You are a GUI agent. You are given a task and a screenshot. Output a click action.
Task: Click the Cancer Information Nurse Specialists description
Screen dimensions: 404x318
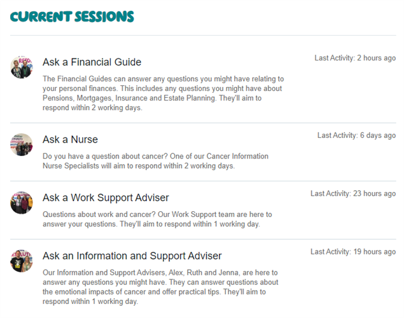pyautogui.click(x=155, y=161)
